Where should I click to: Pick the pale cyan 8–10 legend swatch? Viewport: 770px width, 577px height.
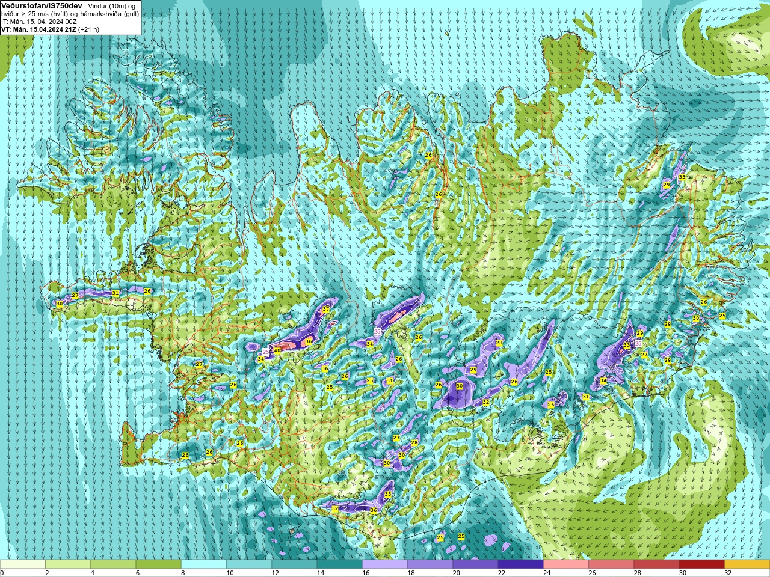coord(204,564)
